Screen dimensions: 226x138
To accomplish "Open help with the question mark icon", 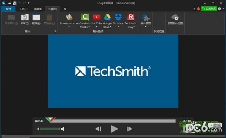I will pyautogui.click(x=219, y=9).
